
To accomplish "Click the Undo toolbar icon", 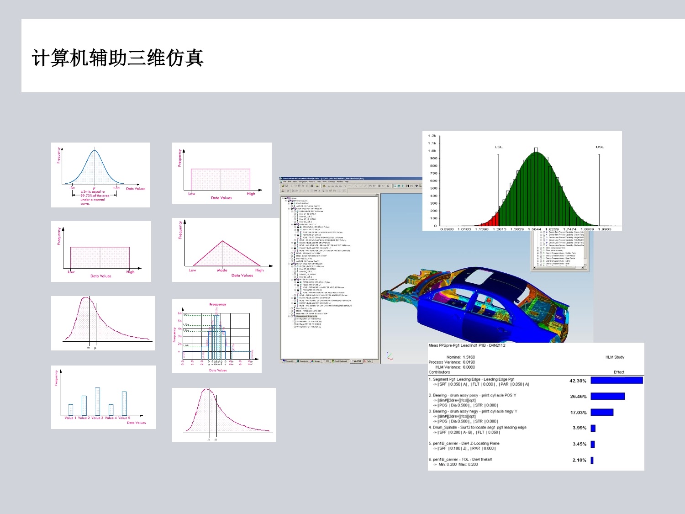I will (x=303, y=186).
